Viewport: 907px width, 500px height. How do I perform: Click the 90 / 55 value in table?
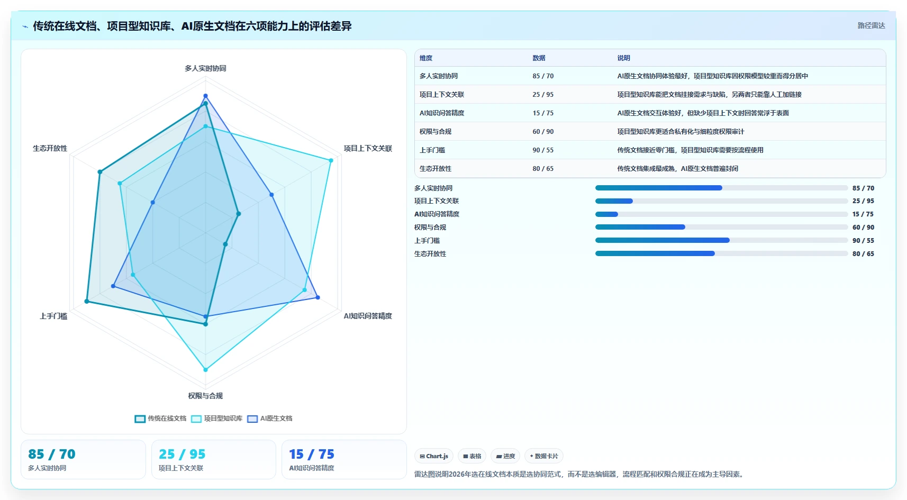pyautogui.click(x=543, y=150)
